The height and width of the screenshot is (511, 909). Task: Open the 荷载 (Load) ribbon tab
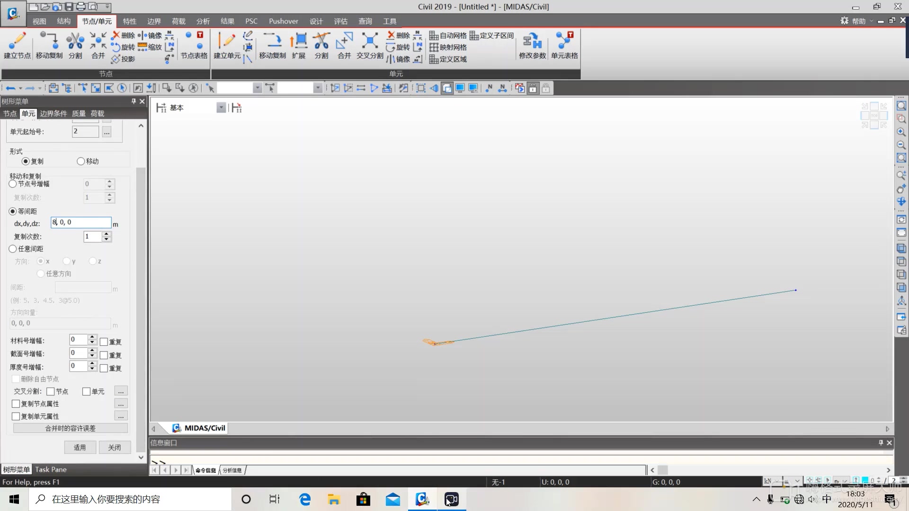click(x=178, y=21)
